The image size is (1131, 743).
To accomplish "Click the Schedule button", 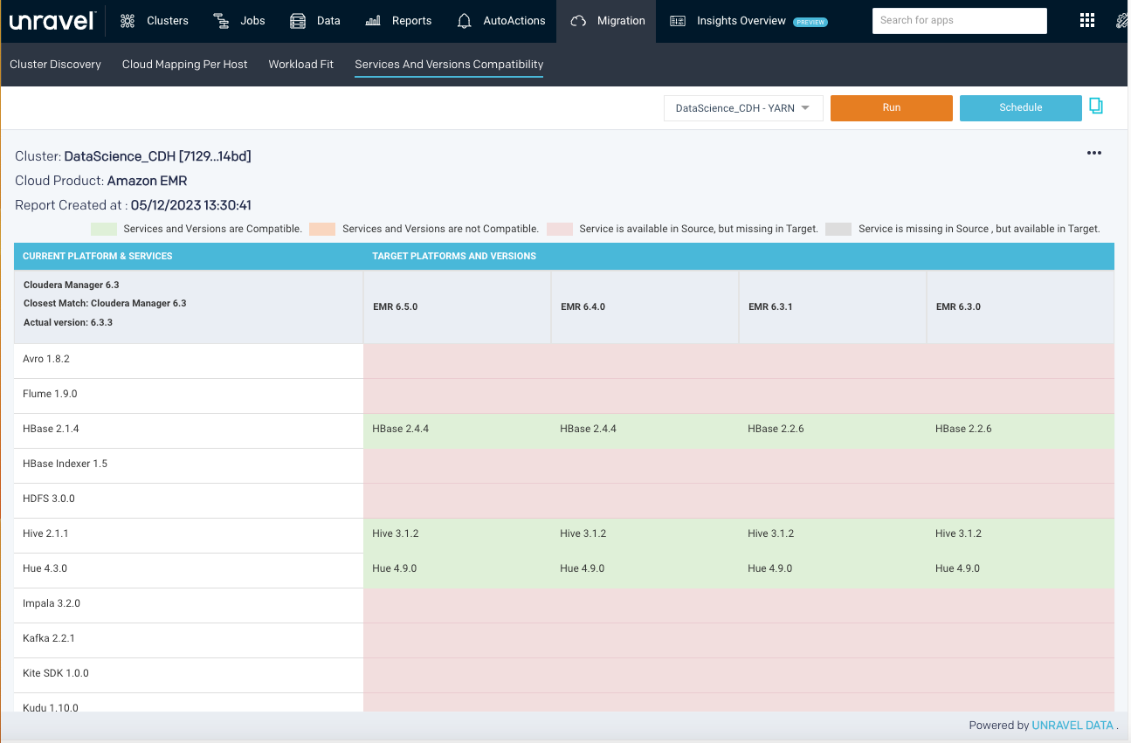I will click(x=1020, y=108).
